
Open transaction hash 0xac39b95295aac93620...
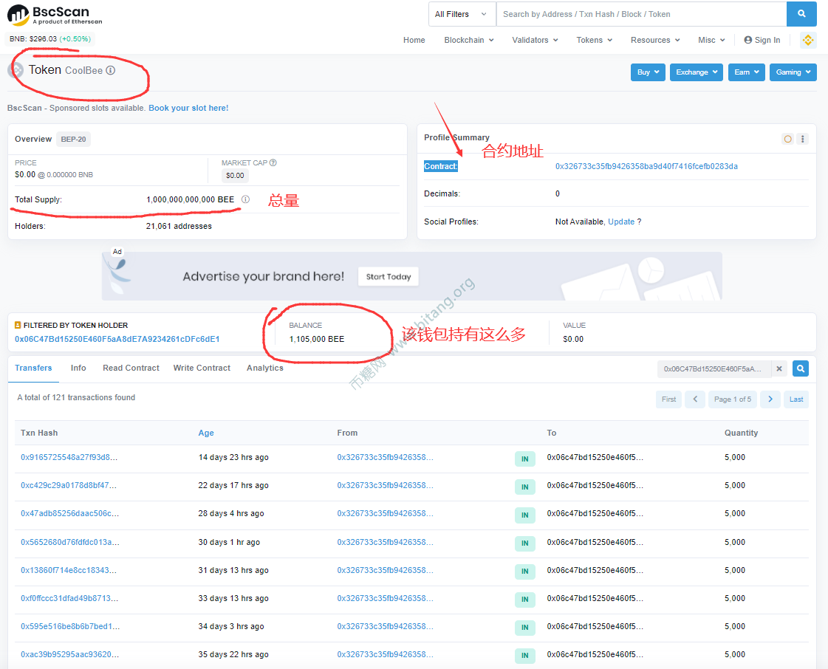tap(69, 654)
